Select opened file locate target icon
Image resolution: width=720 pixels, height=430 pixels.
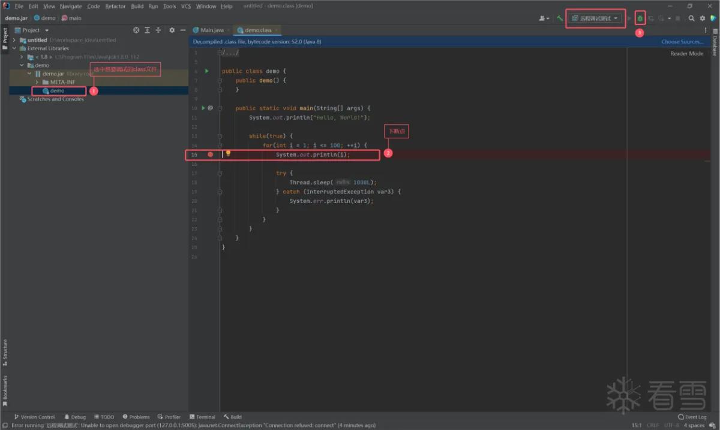tap(136, 30)
